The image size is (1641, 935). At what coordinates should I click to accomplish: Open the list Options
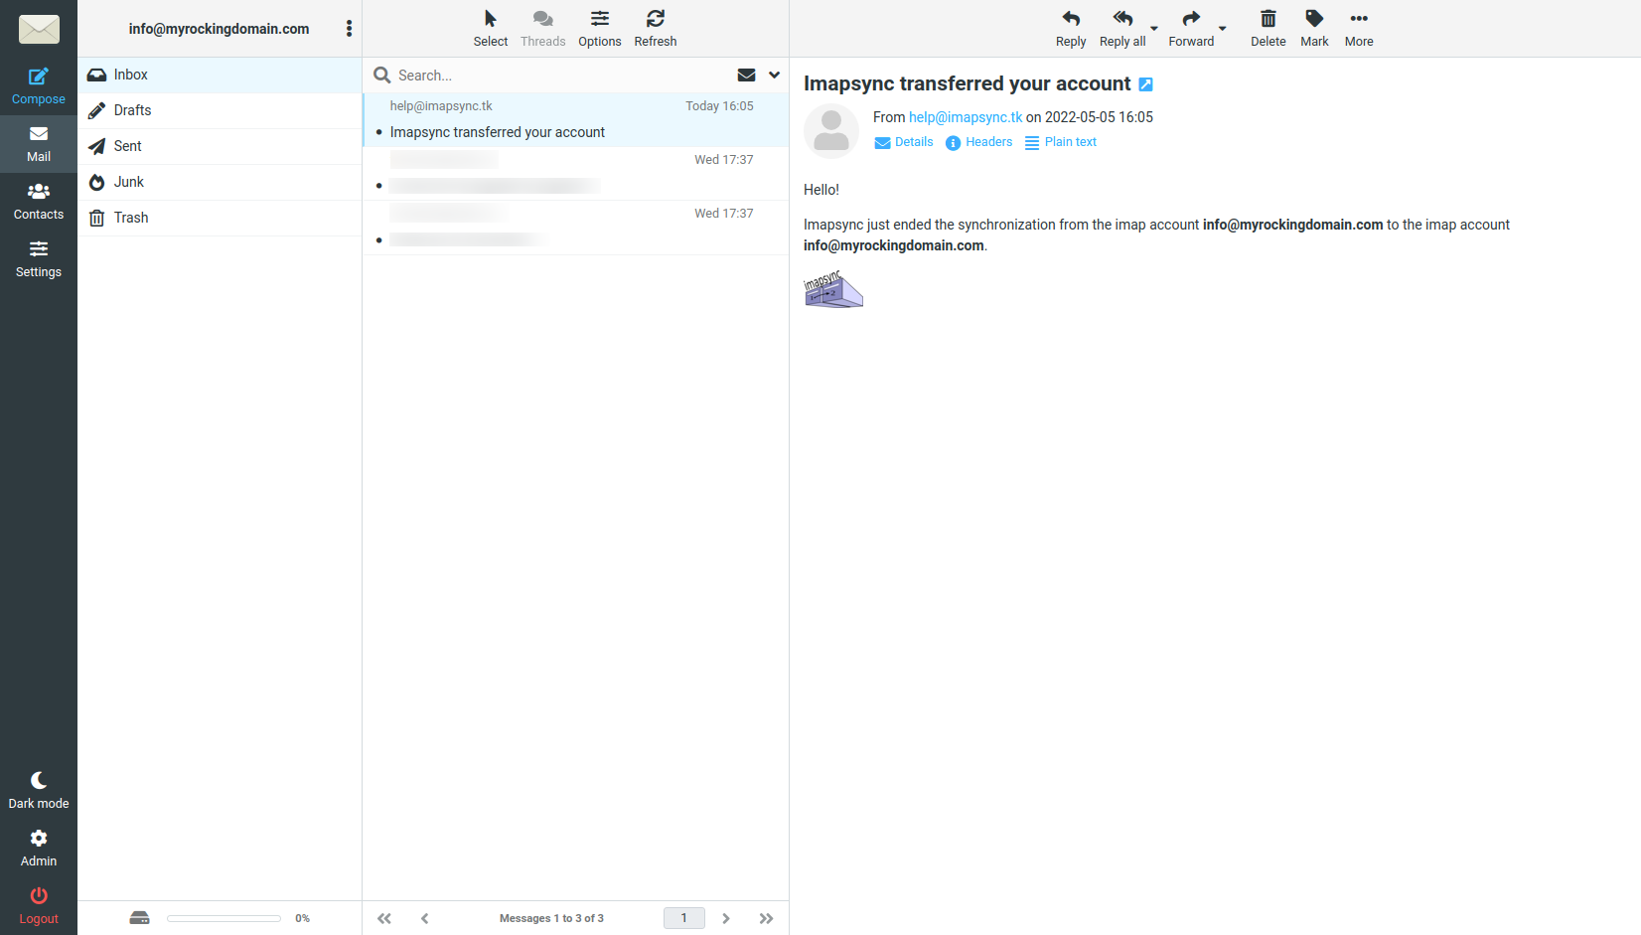click(600, 29)
